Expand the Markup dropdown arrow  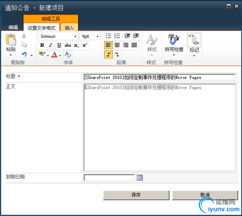(194, 56)
